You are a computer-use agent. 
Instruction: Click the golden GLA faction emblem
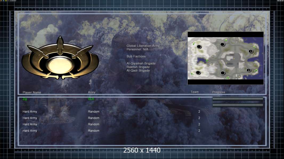60,58
